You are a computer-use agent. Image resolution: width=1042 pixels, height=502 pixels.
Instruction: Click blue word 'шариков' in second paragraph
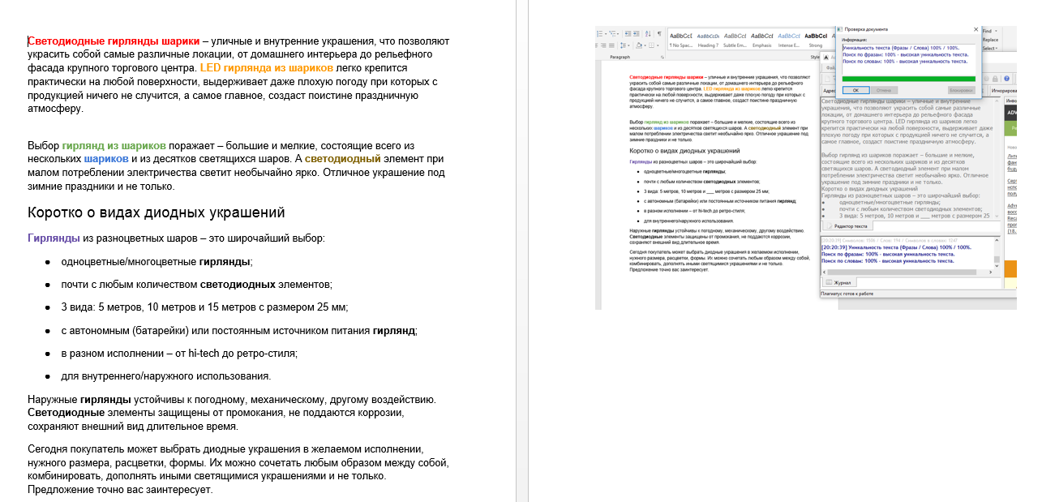click(106, 160)
